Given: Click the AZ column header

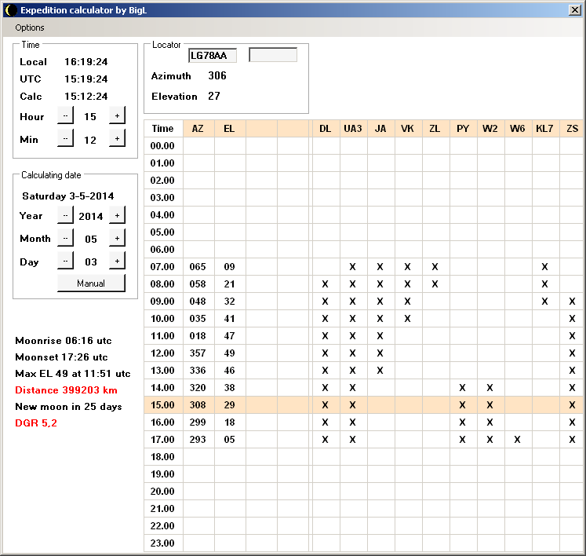Looking at the screenshot, I should click(198, 129).
